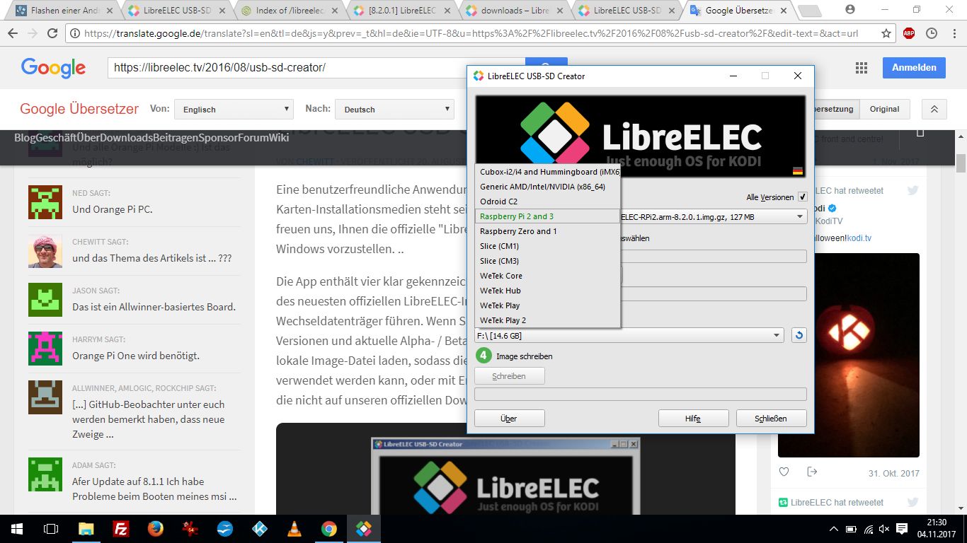Bookmark this page with the star icon
The height and width of the screenshot is (543, 967).
pyautogui.click(x=886, y=33)
